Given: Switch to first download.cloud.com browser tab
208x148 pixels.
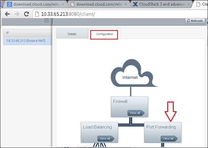Looking at the screenshot, I should coord(35,5).
